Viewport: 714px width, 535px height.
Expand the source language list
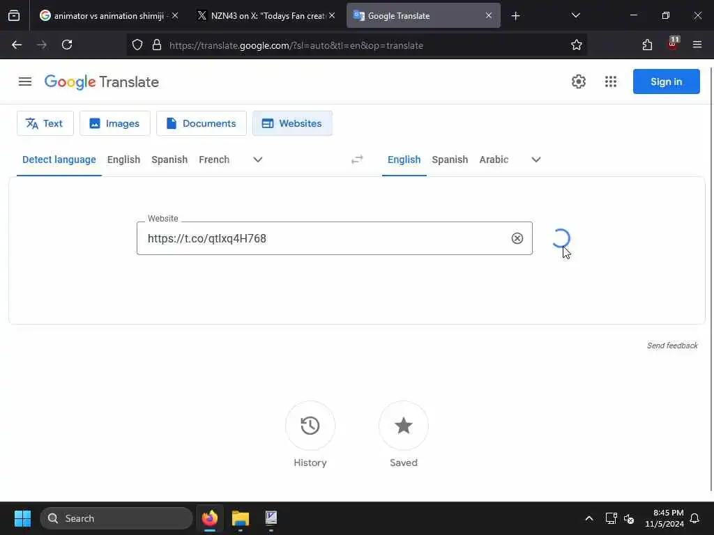[258, 160]
